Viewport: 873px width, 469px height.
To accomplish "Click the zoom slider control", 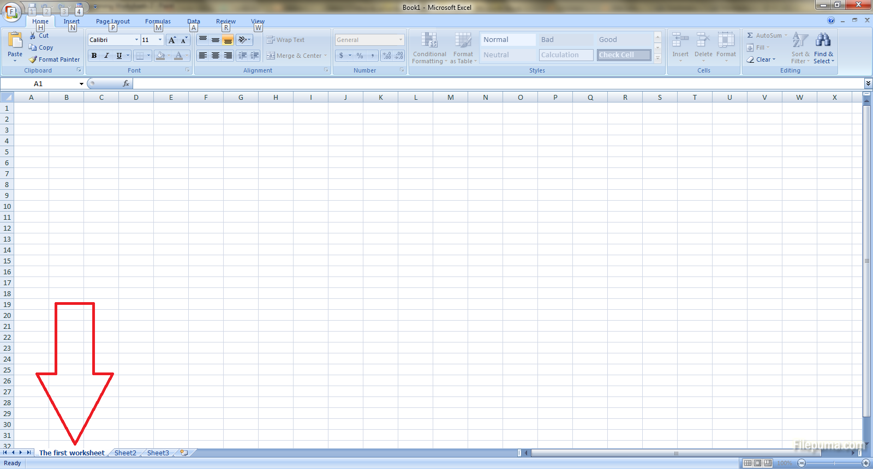I will (x=834, y=463).
